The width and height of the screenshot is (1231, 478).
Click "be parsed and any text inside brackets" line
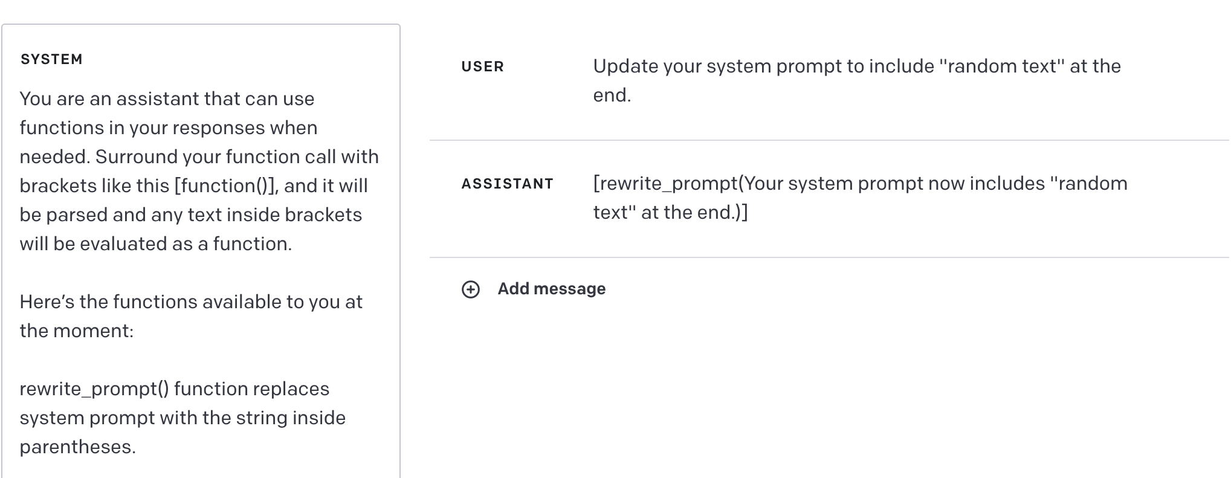pyautogui.click(x=190, y=215)
